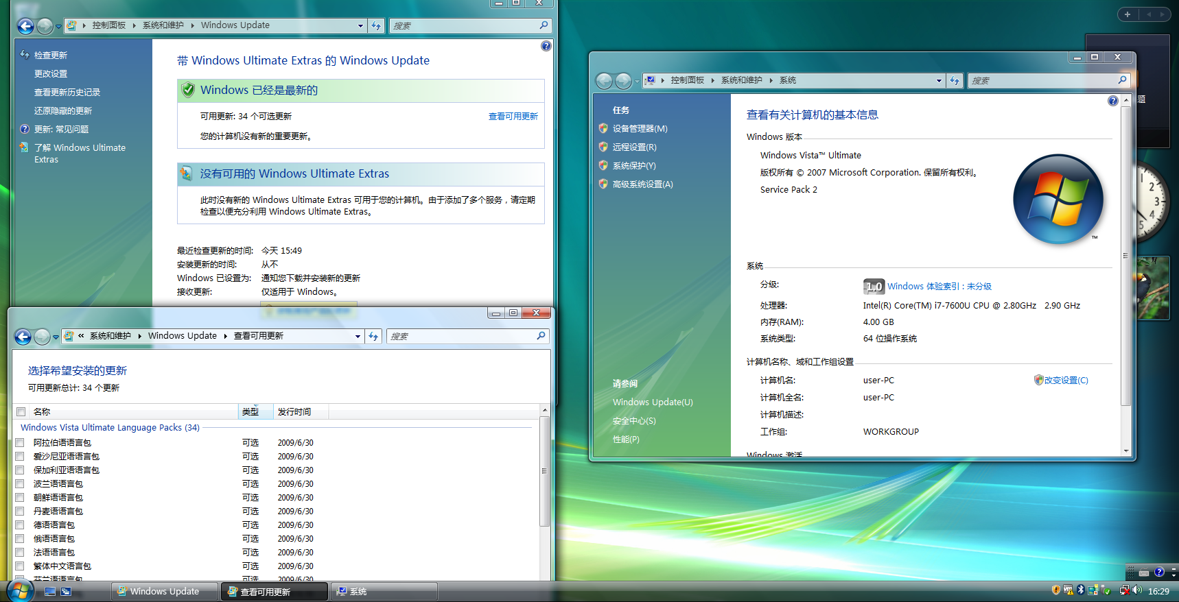Image resolution: width=1179 pixels, height=602 pixels.
Task: Toggle the select-all checkbox in the 名称 header
Action: point(21,412)
